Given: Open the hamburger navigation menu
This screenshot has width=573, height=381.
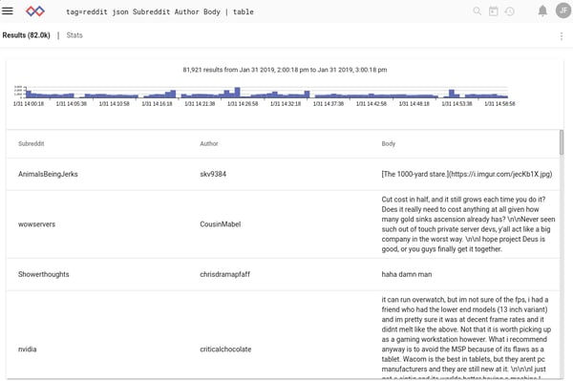Looking at the screenshot, I should [8, 11].
